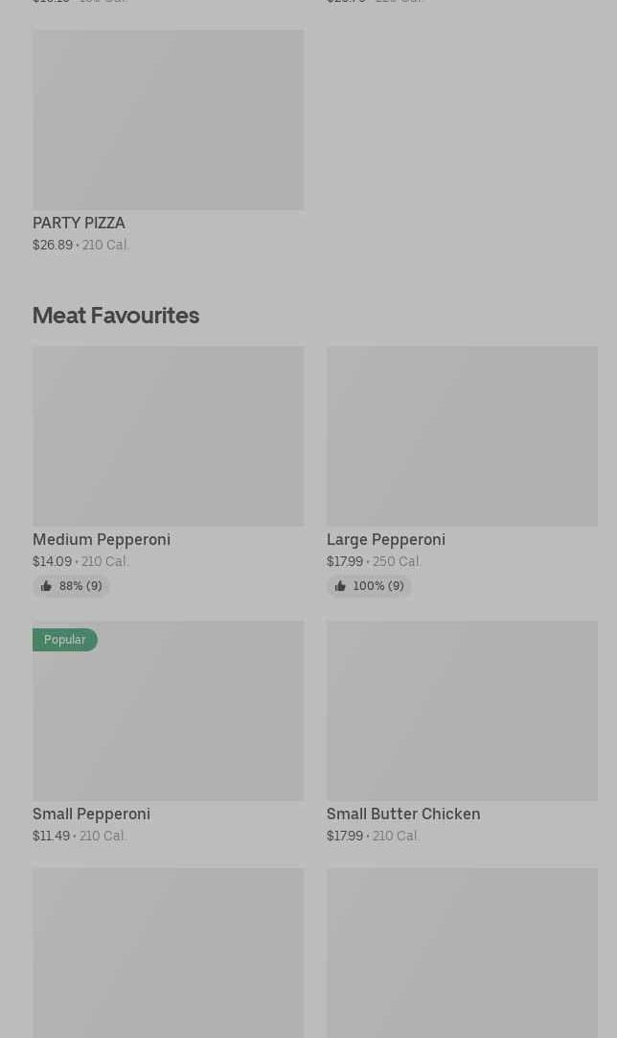Select the Large Pepperoni photo
Screen dimensions: 617x1038
[462, 436]
